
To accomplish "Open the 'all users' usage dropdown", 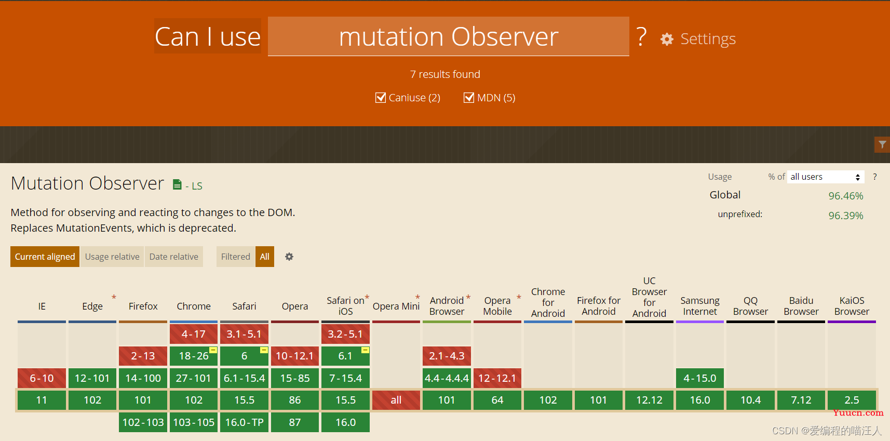I will click(x=826, y=177).
